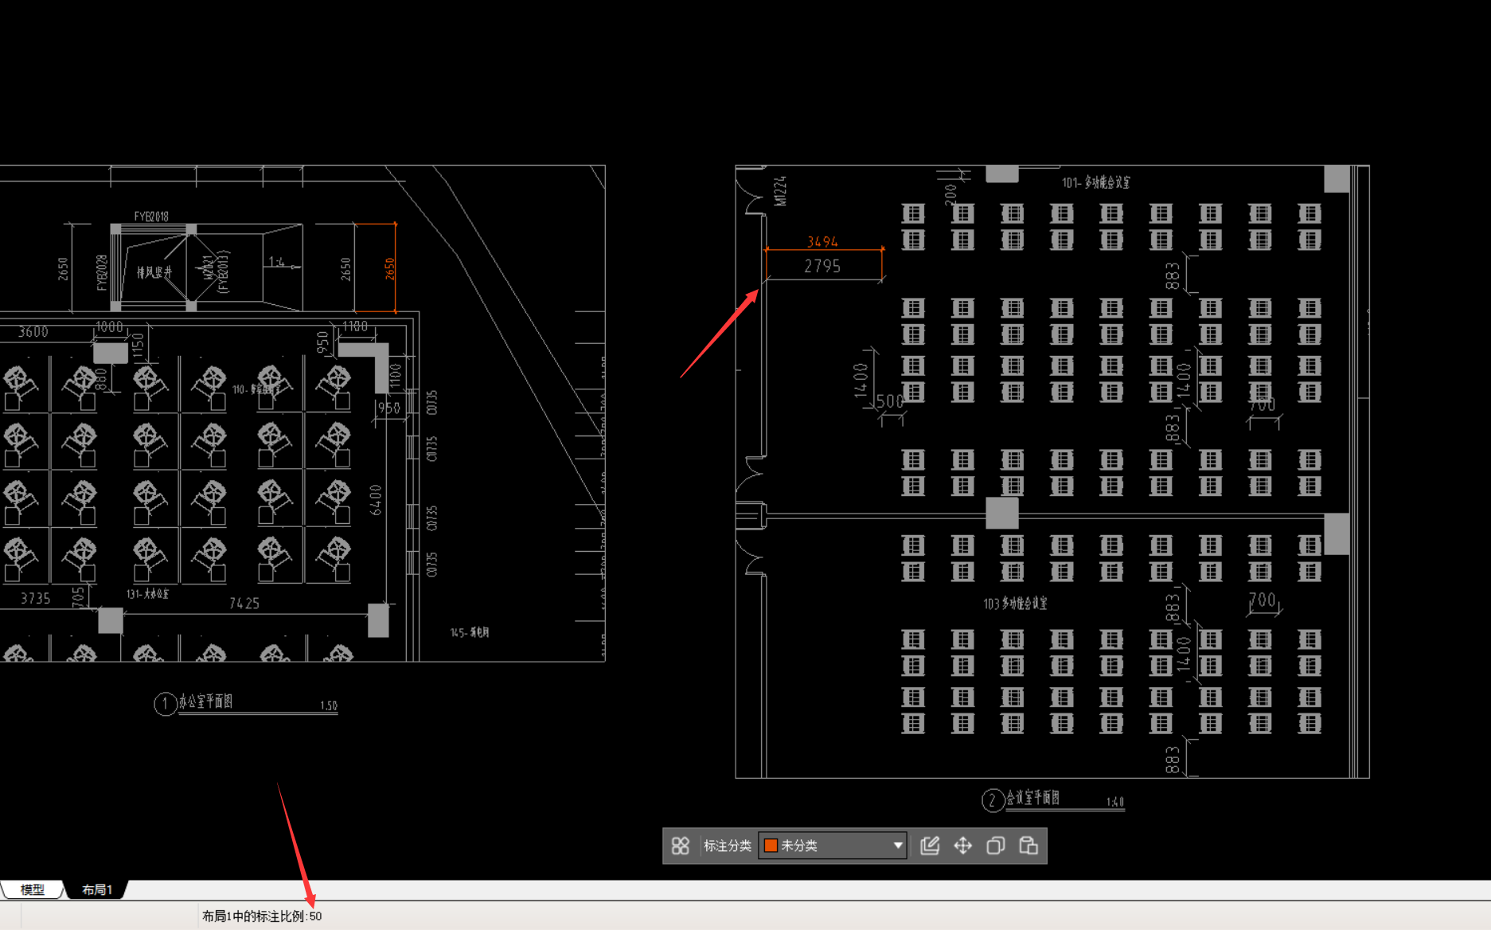Click the circled number 1 drawing marker
Viewport: 1491px width, 930px height.
point(165,704)
